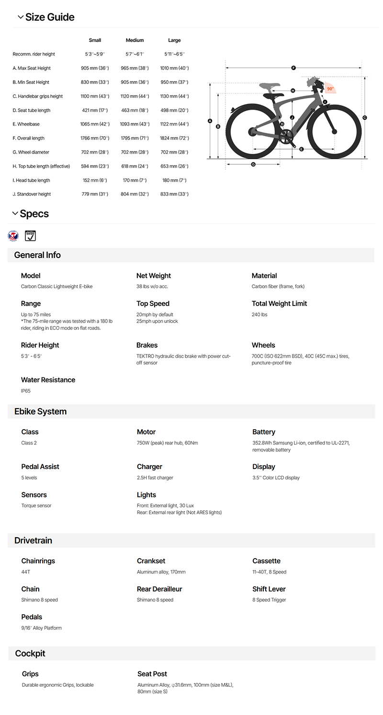Collapse the Size Guide section chevron
Image resolution: width=383 pixels, height=715 pixels.
pyautogui.click(x=20, y=17)
